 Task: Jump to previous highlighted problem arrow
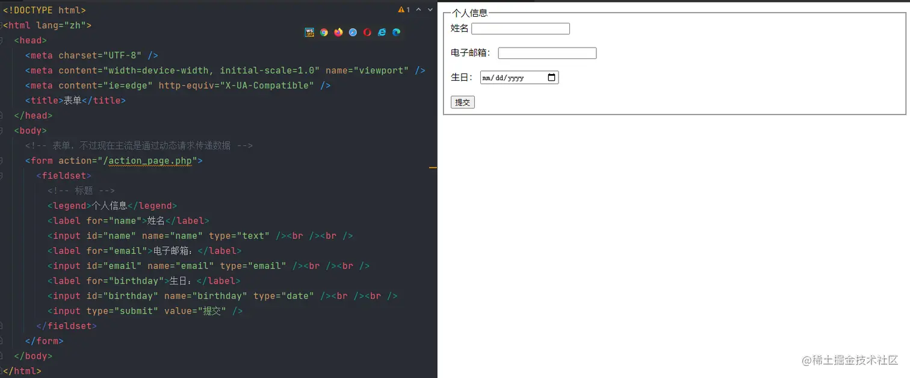[x=418, y=10]
